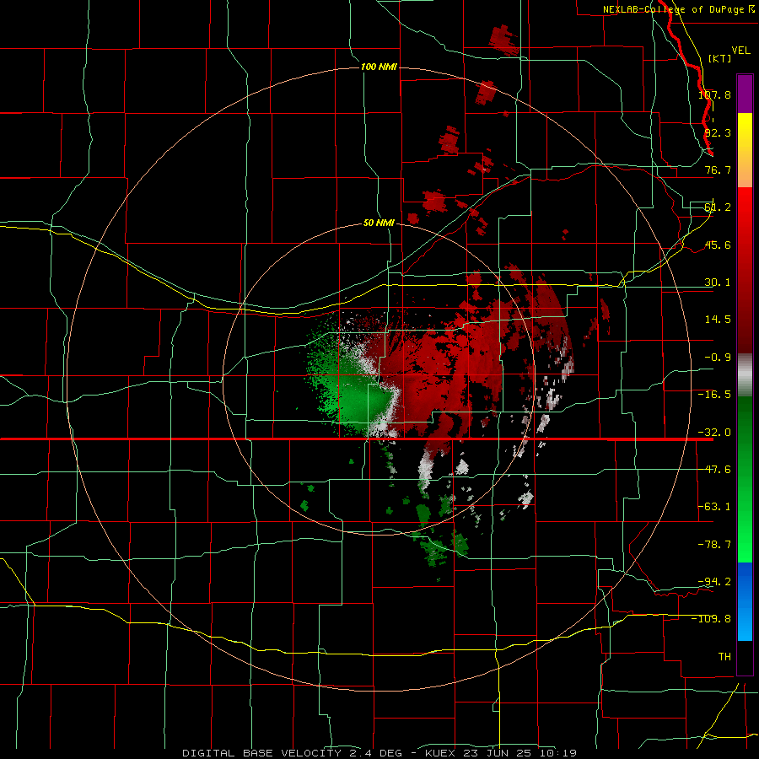The width and height of the screenshot is (759, 759).
Task: Click the 30.1 velocity scale value
Action: pos(718,283)
